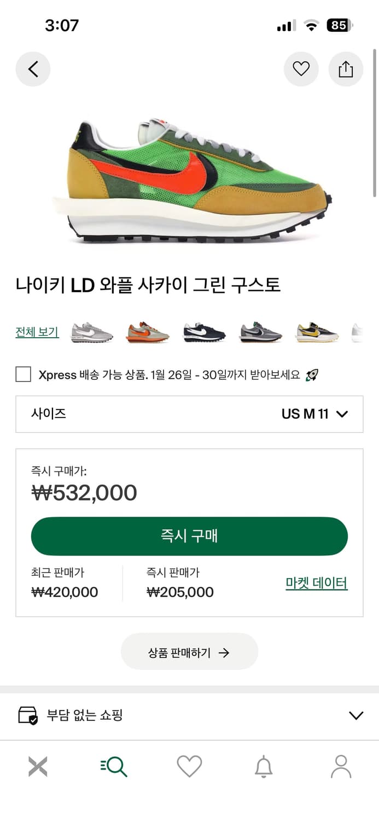Open my profile from bottom navigation
379x821 pixels.
341,766
